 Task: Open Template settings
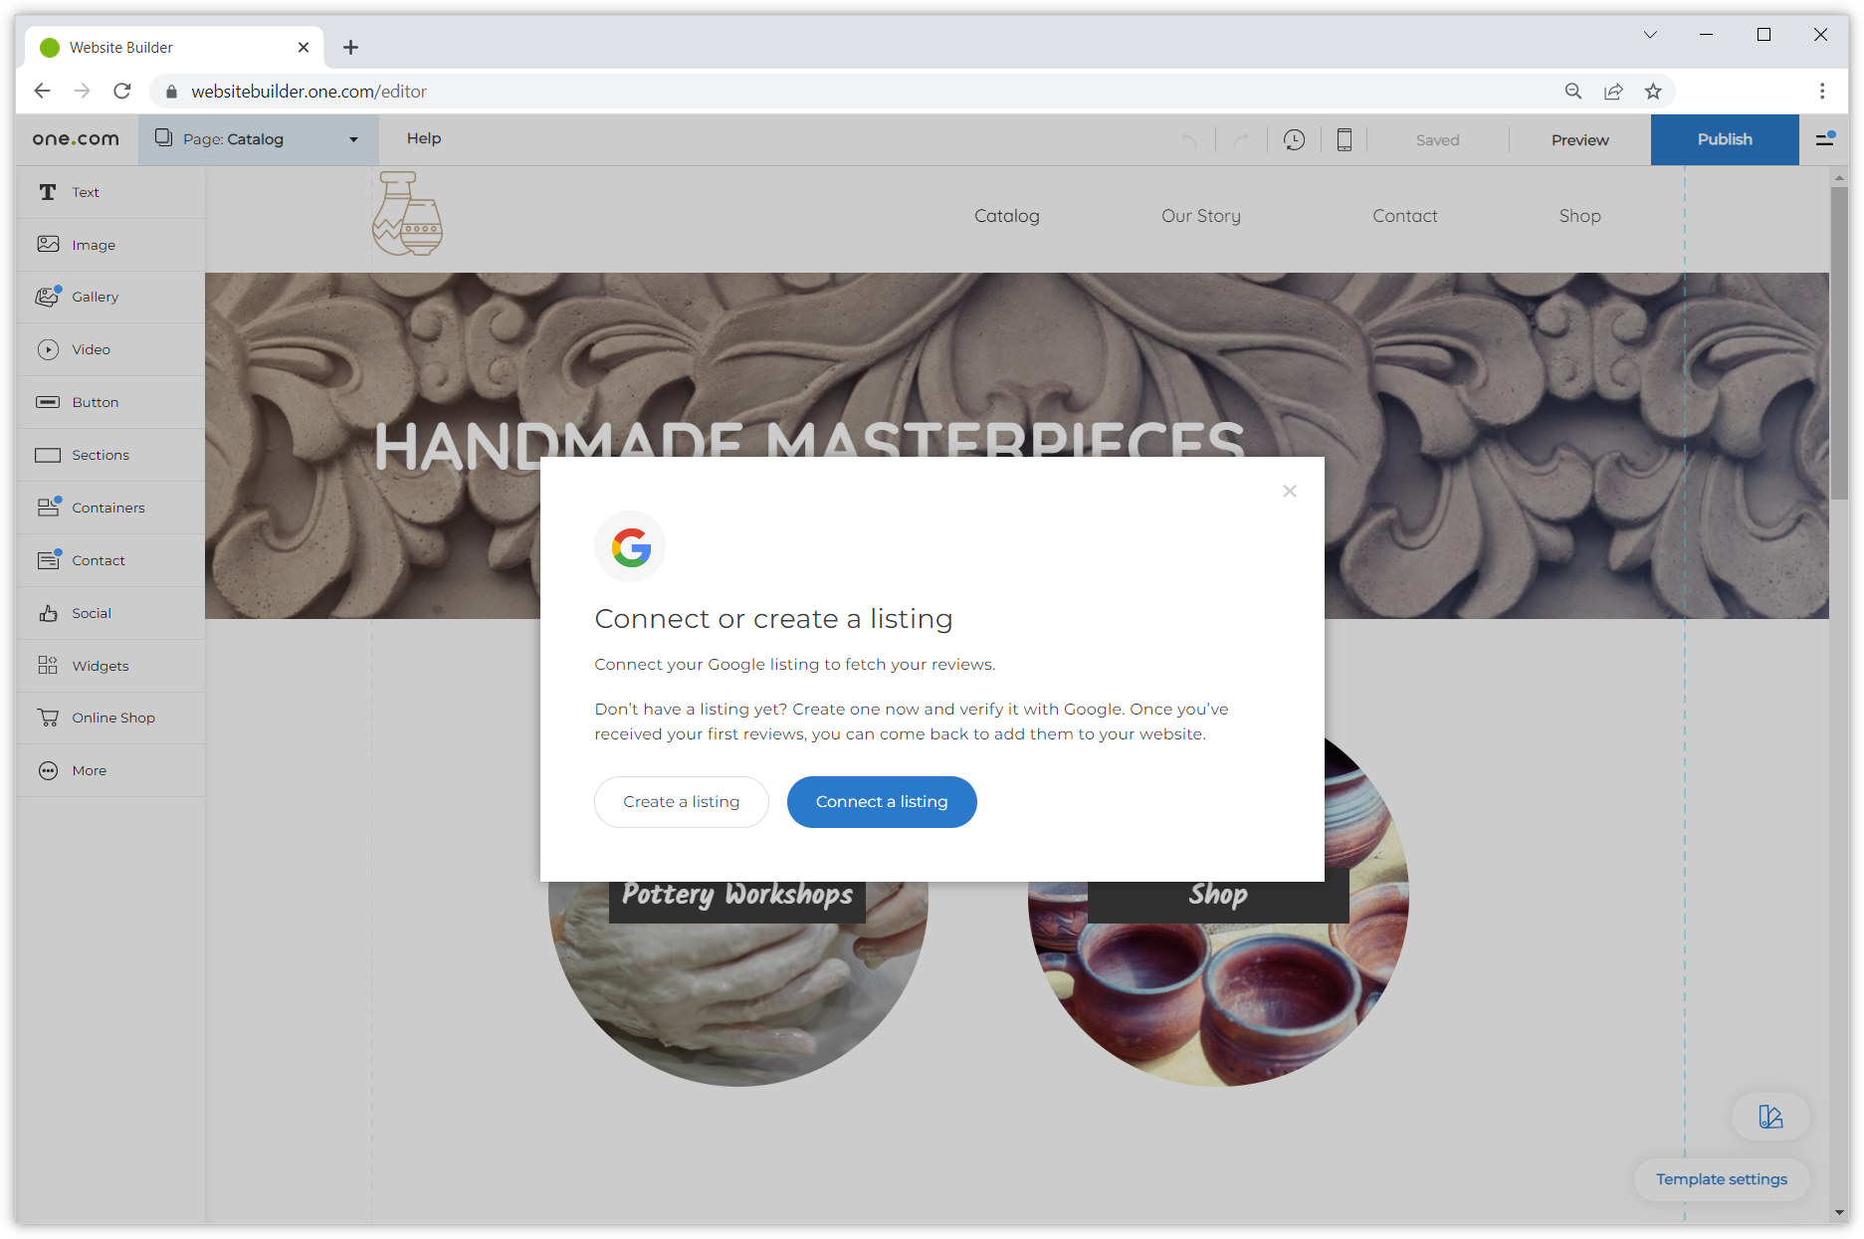pos(1721,1179)
